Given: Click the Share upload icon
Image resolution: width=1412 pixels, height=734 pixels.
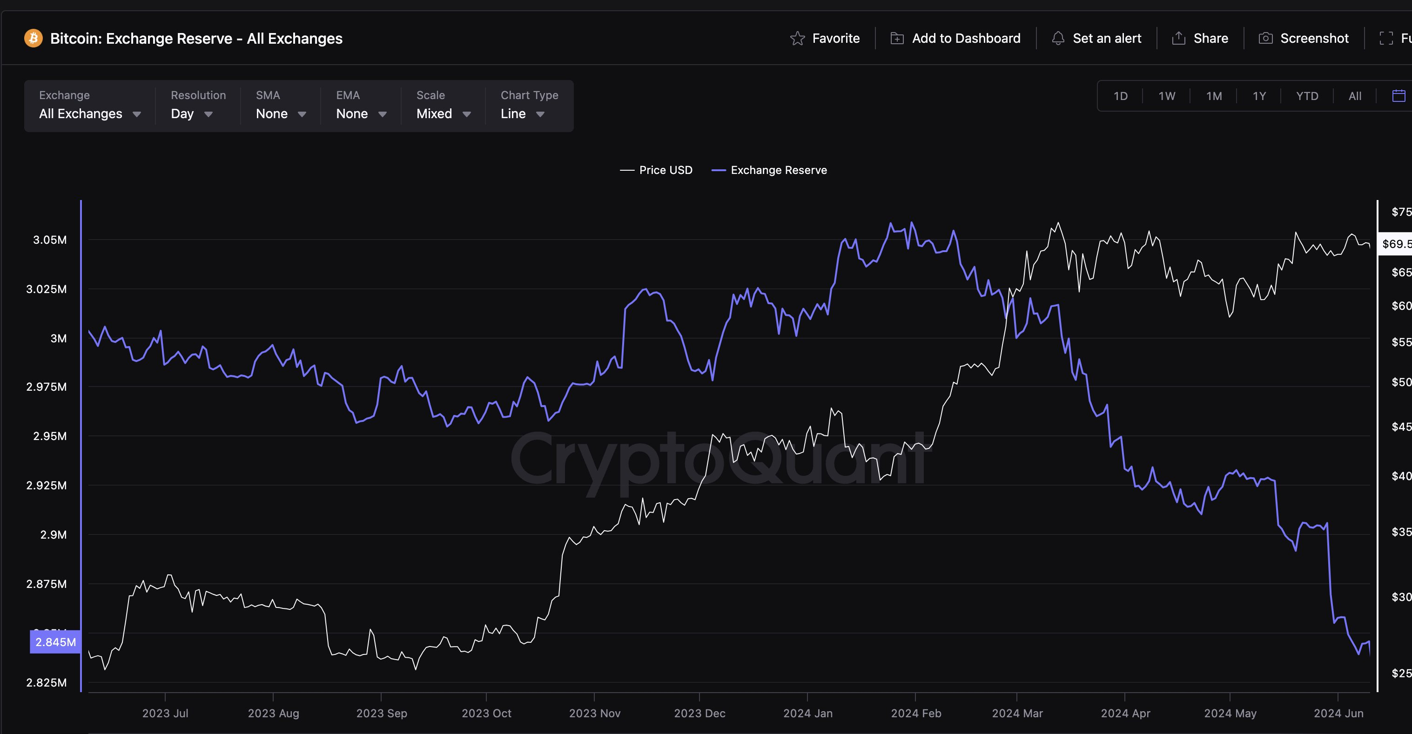Looking at the screenshot, I should pos(1178,38).
